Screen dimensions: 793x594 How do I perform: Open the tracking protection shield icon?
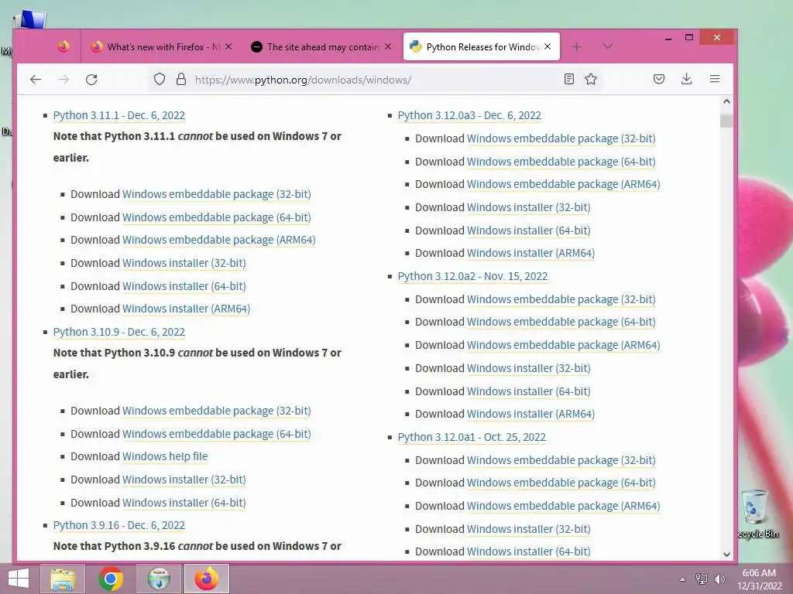click(x=160, y=80)
